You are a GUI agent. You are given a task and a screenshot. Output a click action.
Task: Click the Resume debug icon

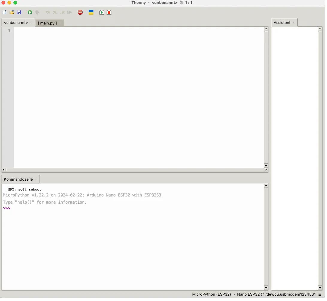70,12
